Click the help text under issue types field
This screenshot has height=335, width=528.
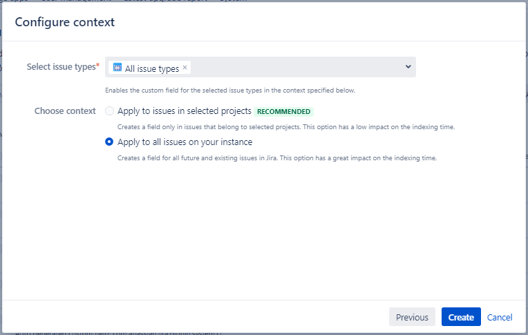(x=229, y=90)
